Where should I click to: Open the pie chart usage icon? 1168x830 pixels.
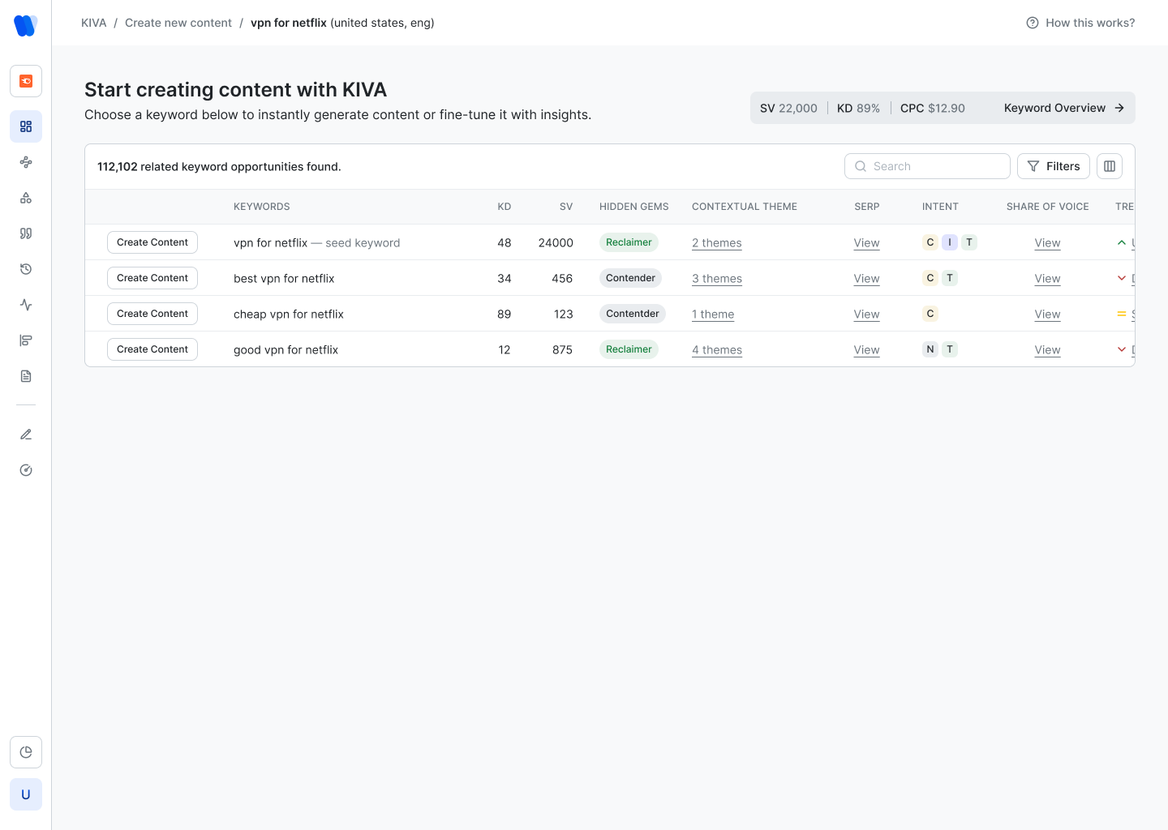click(26, 752)
